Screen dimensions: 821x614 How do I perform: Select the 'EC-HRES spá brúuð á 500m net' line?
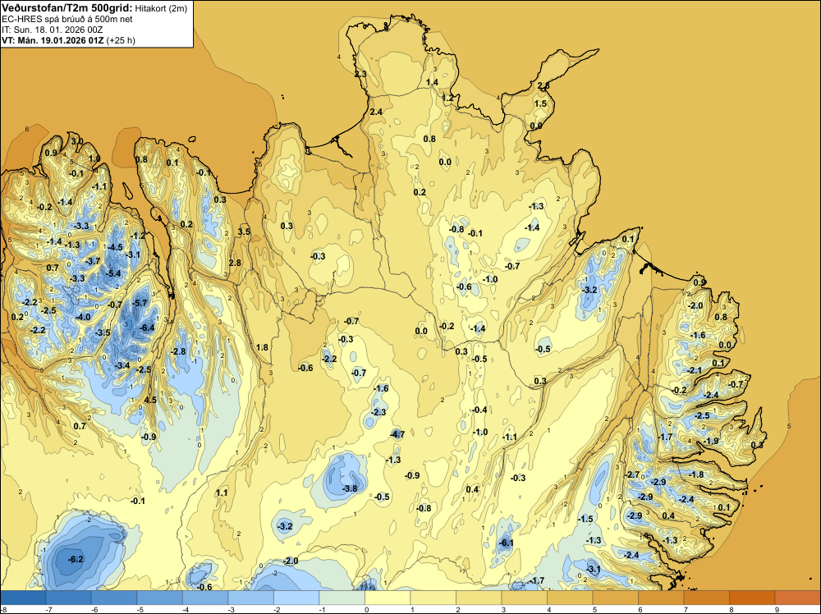(67, 19)
